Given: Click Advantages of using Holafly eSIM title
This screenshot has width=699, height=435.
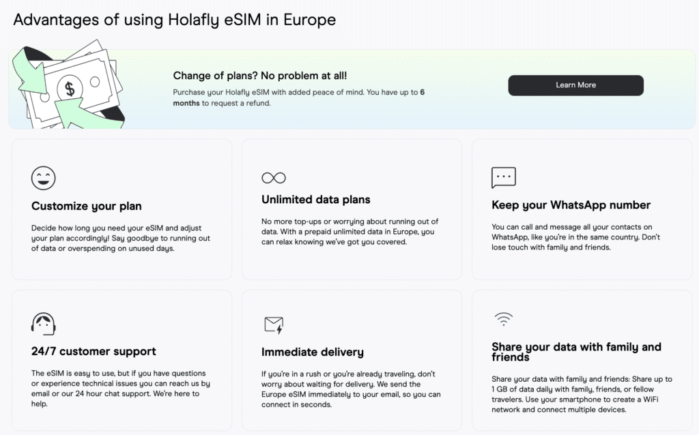Looking at the screenshot, I should click(174, 20).
